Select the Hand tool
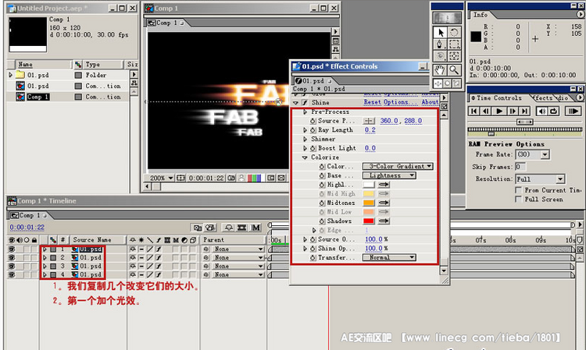586x350 pixels. tap(440, 69)
